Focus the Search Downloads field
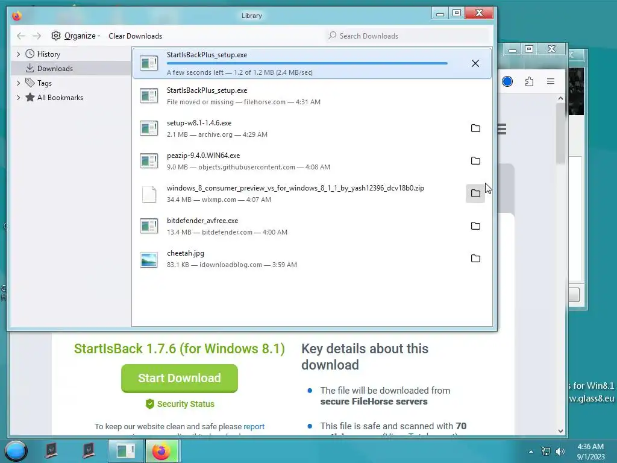The height and width of the screenshot is (463, 617). click(x=409, y=36)
